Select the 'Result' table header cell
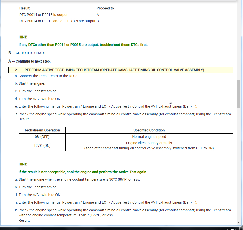The width and height of the screenshot is (243, 230). coord(57,8)
